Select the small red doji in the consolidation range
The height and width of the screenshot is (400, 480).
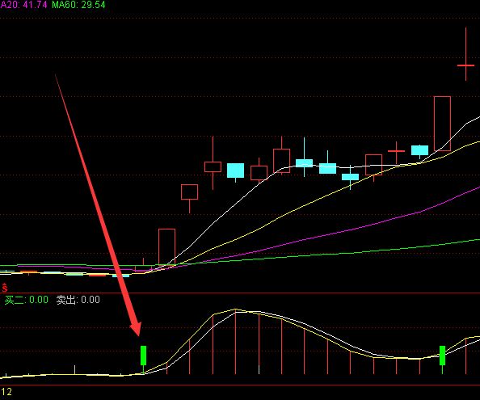396,151
